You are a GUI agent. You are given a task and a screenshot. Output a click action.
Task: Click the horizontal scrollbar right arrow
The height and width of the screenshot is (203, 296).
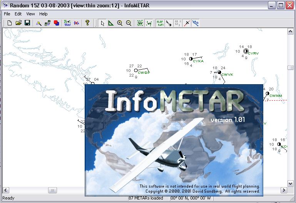coord(284,190)
